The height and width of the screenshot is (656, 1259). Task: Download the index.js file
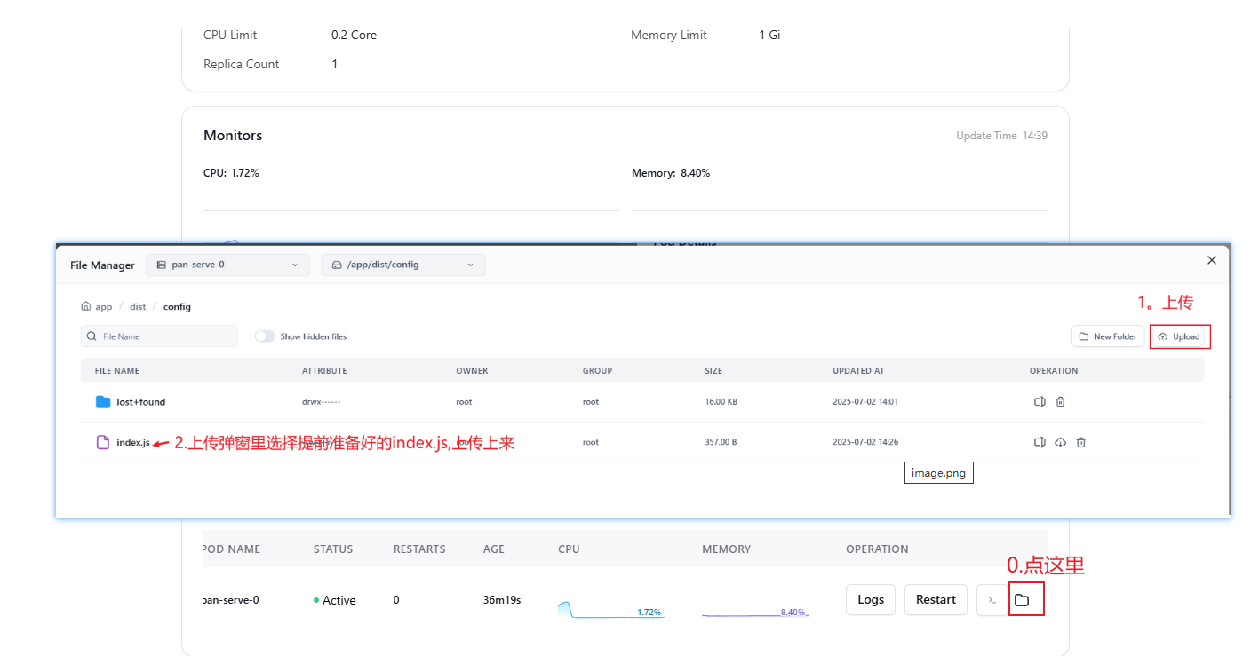[x=1060, y=442]
